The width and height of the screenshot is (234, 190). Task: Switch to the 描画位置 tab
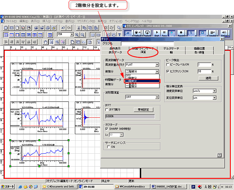pos(199,49)
